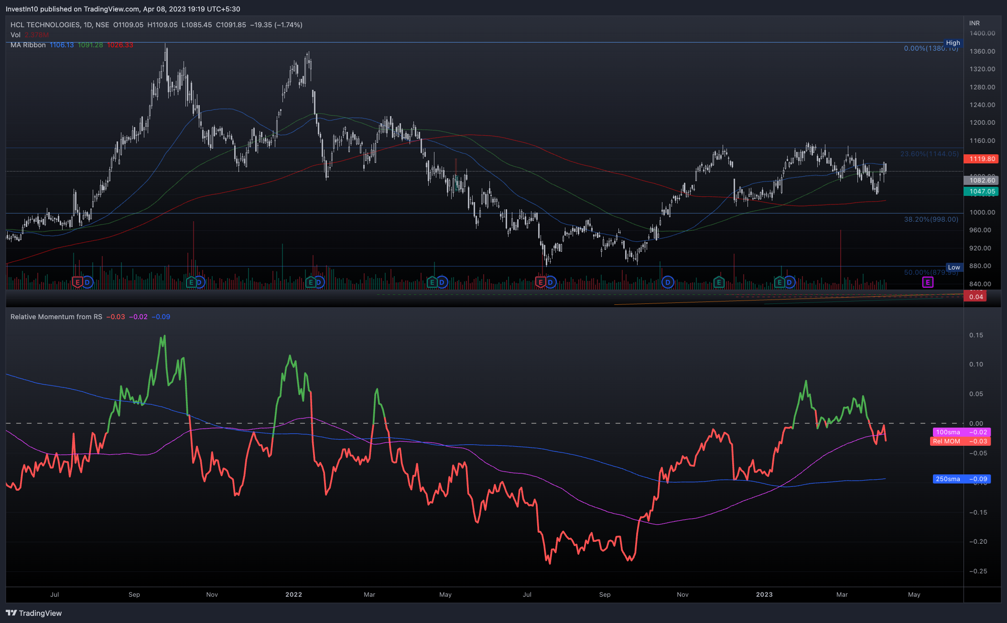Click the pink 100sma value label
The image size is (1007, 623).
tap(962, 432)
